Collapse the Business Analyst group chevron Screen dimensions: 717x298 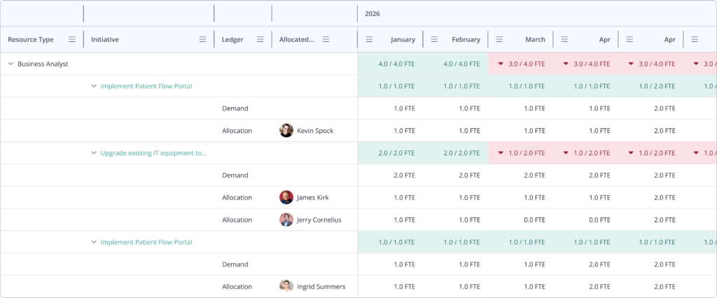point(11,64)
